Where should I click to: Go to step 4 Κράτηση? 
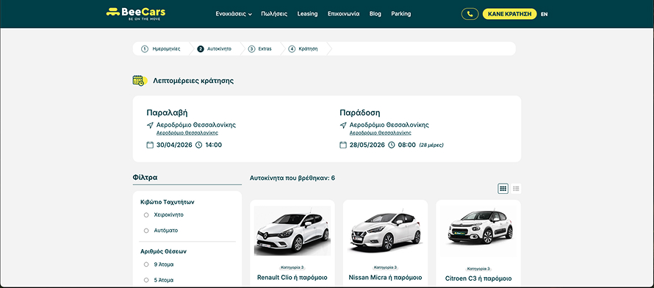tap(303, 48)
